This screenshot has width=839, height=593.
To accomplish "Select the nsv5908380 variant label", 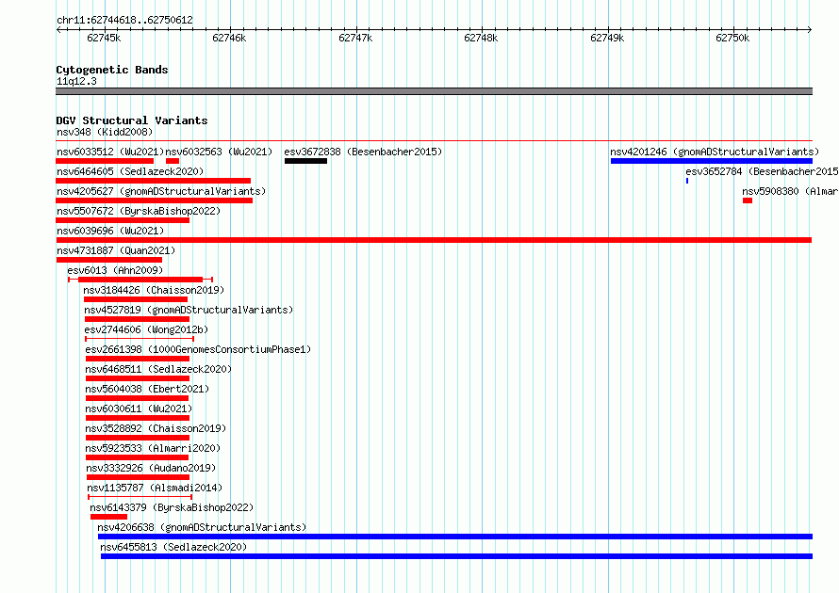I will point(790,191).
